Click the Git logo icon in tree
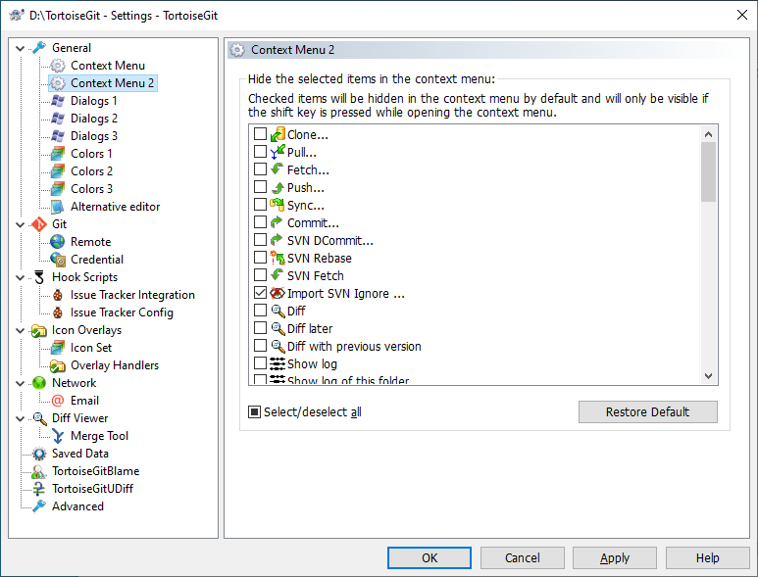Viewport: 758px width, 577px height. coord(39,224)
